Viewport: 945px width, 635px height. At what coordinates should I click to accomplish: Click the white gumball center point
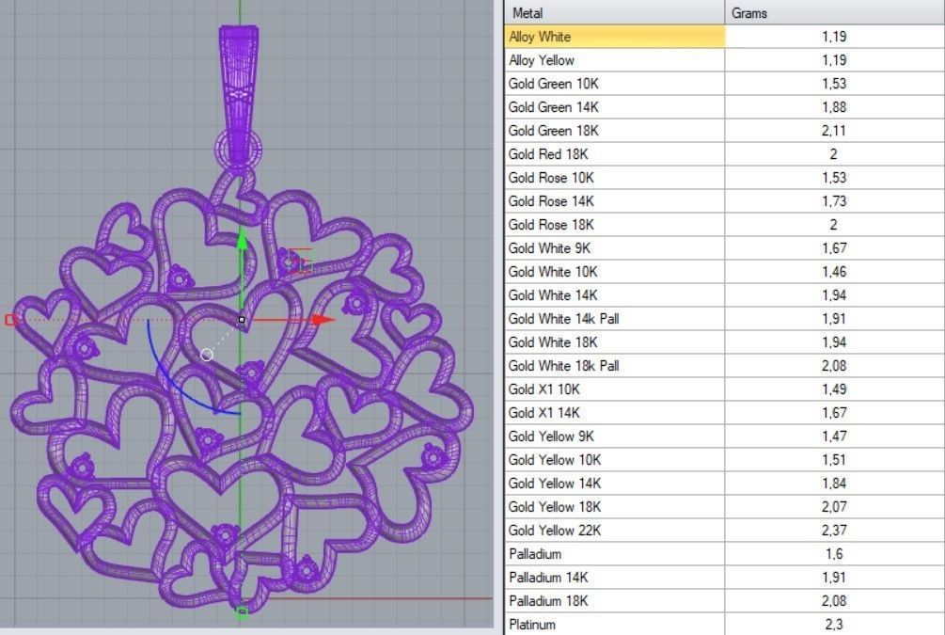[242, 320]
